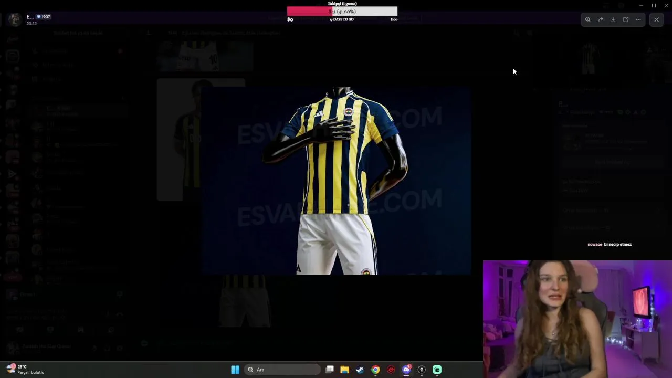Open Task View from the taskbar
This screenshot has width=672, height=378.
point(330,370)
